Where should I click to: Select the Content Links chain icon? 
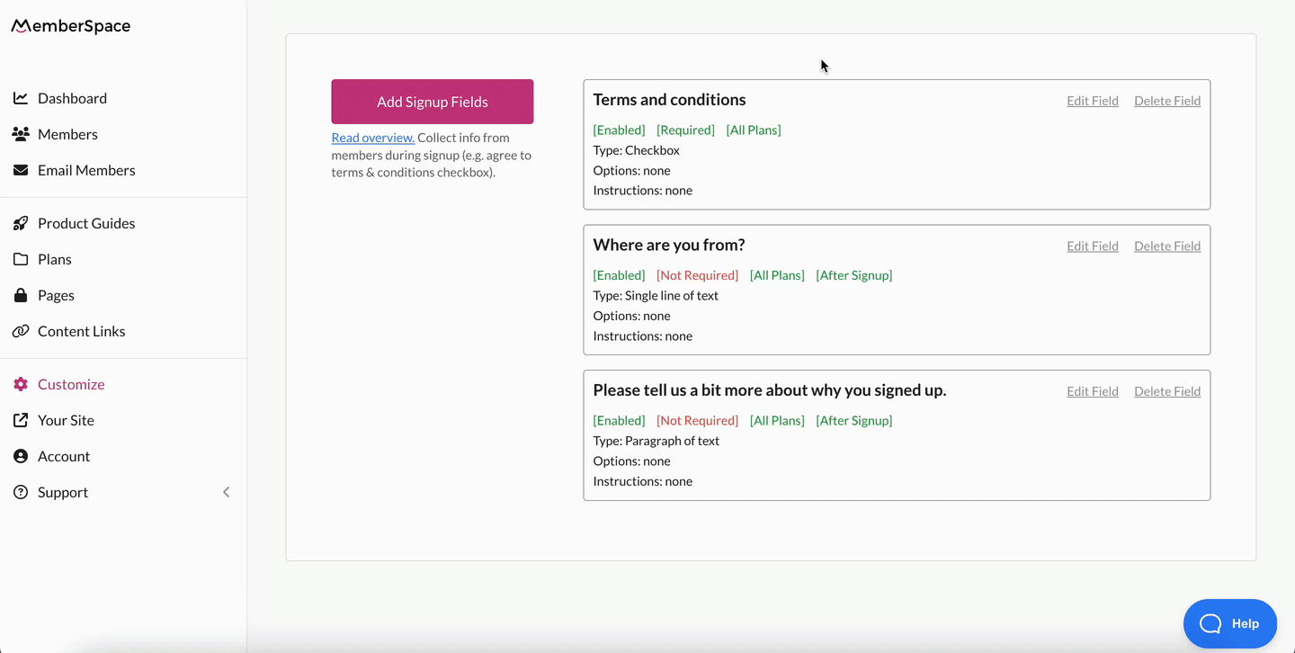[x=20, y=331]
